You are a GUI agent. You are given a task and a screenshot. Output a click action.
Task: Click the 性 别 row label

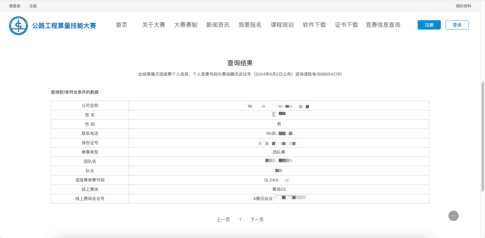[90, 124]
